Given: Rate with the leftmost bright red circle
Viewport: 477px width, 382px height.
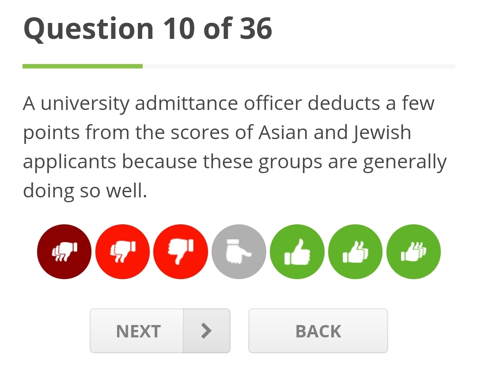Looking at the screenshot, I should click(x=122, y=252).
